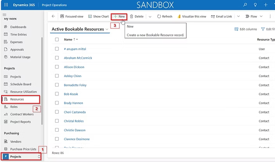Check the box for Allison Dickson
Screen dimensions: 275x162
pos(57,67)
